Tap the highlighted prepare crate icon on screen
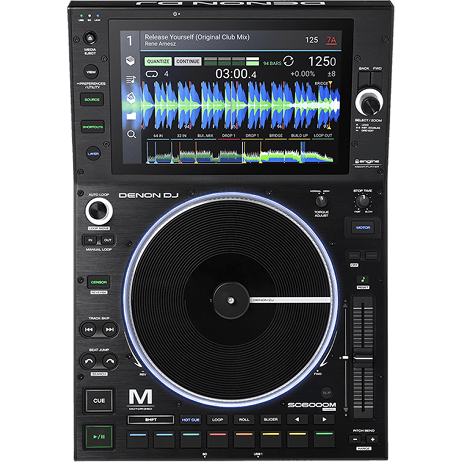This screenshot has width=462, height=462. coord(131,98)
